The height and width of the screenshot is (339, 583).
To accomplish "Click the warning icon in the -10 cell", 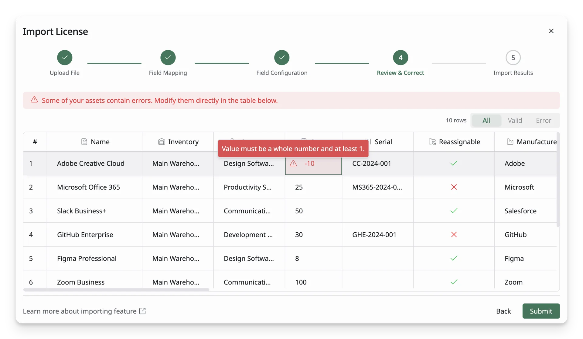I will pyautogui.click(x=293, y=164).
